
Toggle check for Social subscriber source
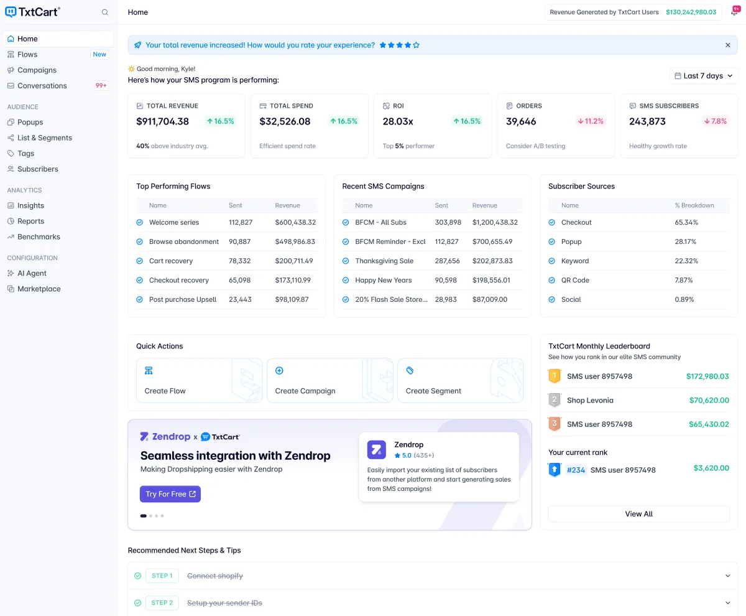552,299
